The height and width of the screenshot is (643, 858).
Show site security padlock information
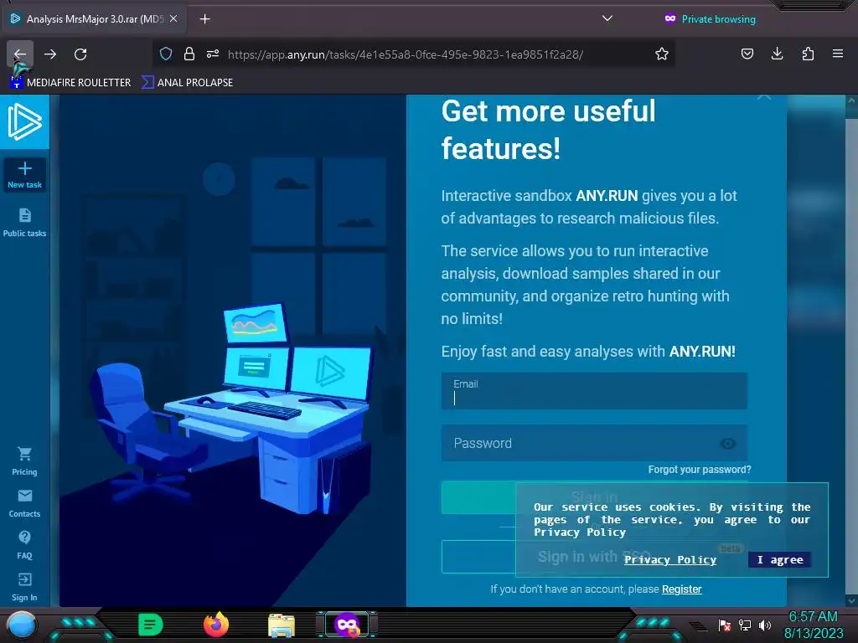(189, 54)
